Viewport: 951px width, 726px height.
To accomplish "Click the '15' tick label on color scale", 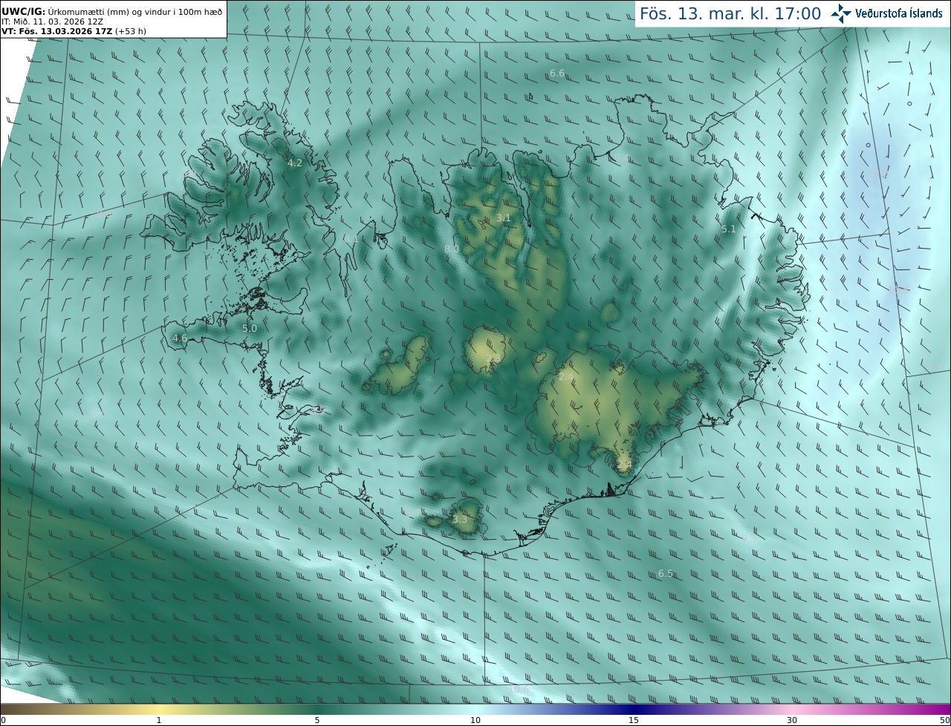I will tap(634, 721).
